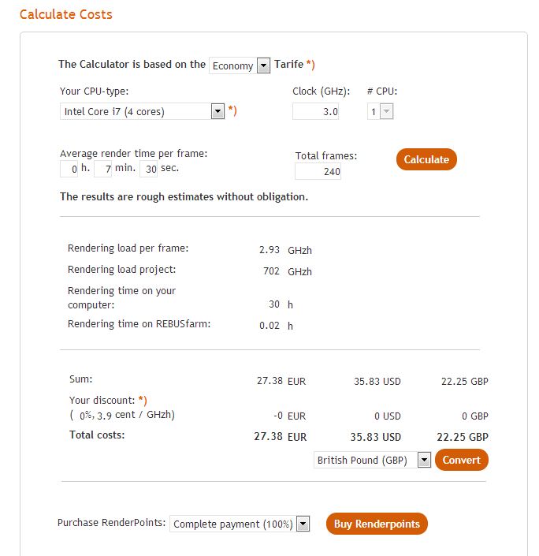Click the bold total costs EUR value

click(x=280, y=437)
